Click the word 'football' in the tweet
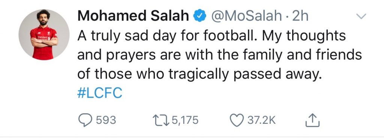 click(x=228, y=36)
